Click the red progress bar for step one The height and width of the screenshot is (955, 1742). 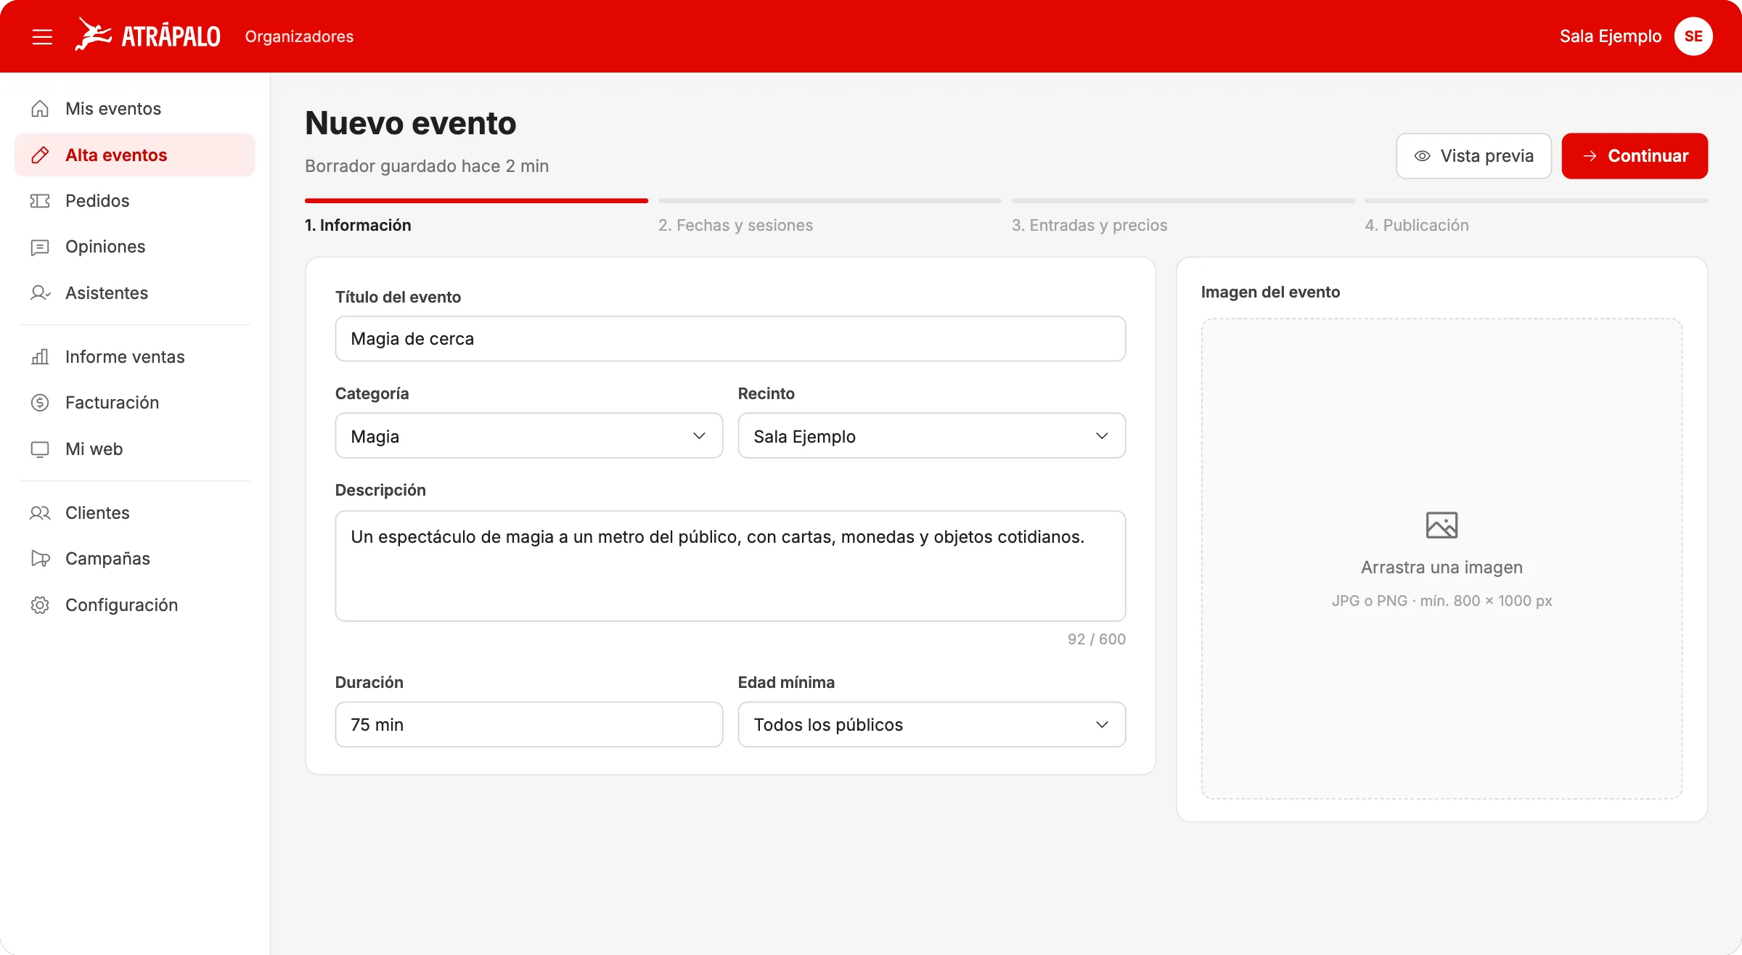point(476,200)
